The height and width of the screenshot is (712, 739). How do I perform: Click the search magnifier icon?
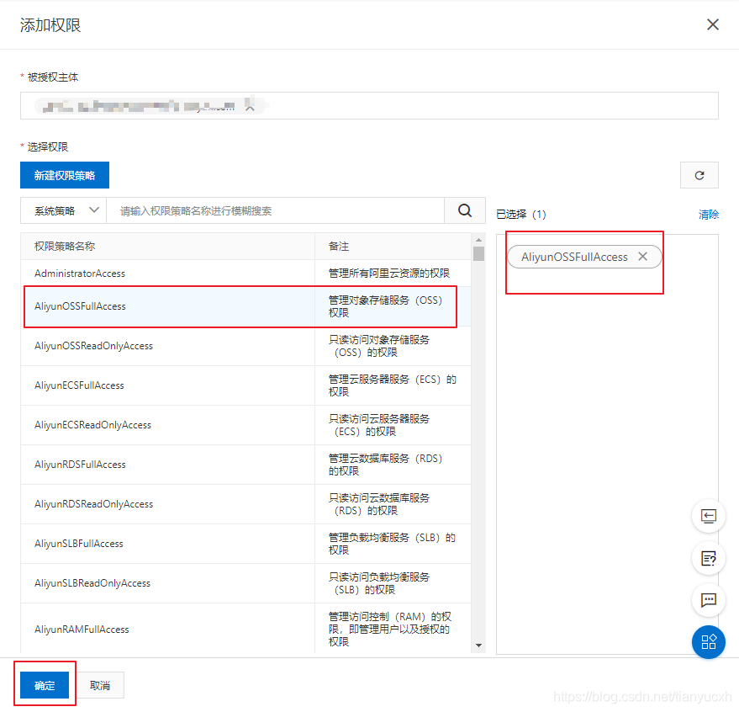pos(465,210)
